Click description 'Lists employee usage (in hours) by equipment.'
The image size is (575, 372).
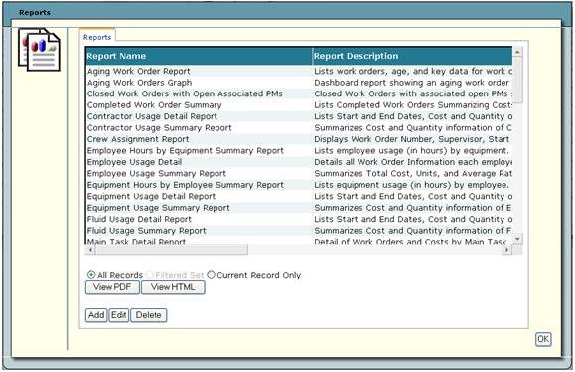[x=411, y=150]
